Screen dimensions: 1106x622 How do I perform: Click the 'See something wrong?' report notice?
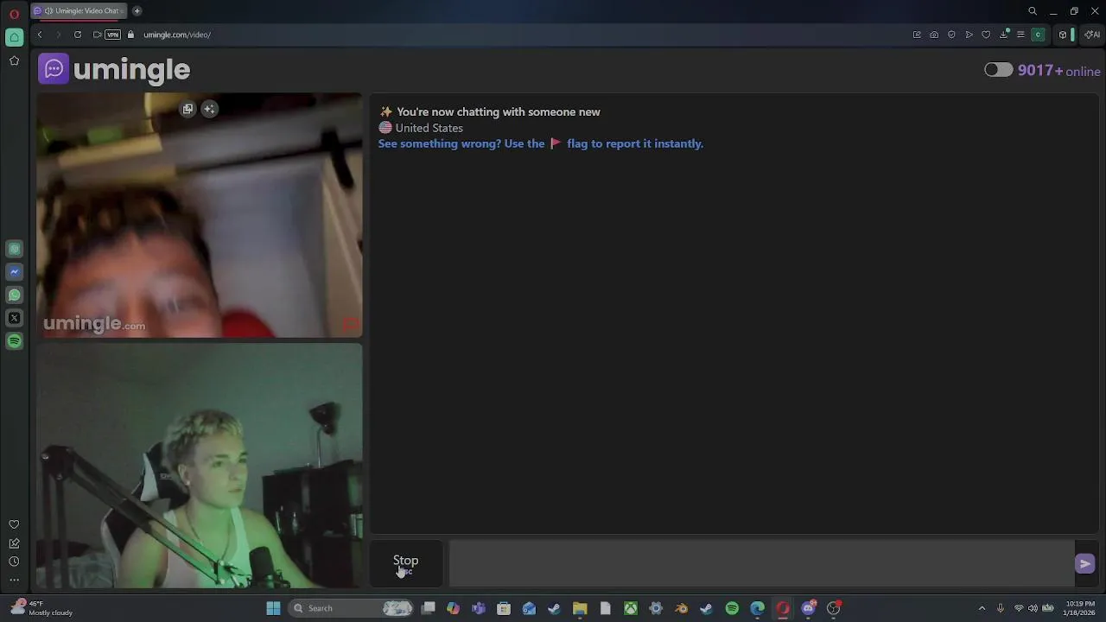(x=541, y=143)
